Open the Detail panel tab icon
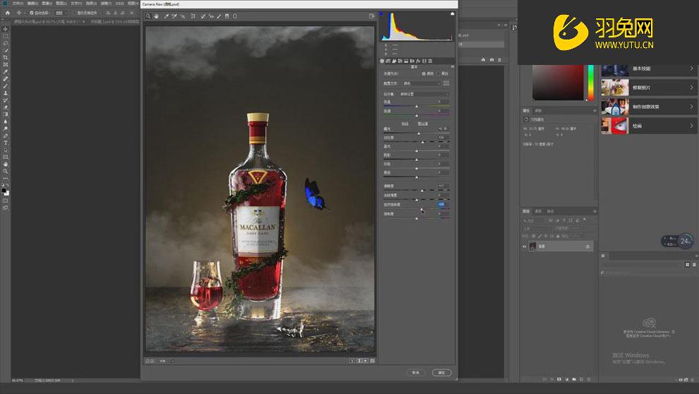Image resolution: width=699 pixels, height=394 pixels. coord(394,61)
